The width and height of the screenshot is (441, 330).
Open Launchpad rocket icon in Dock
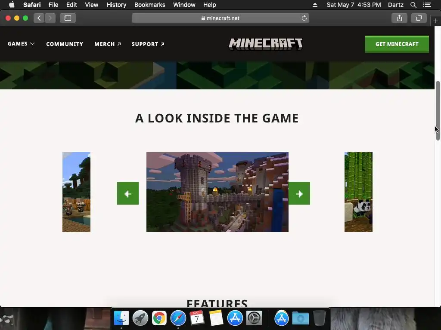(x=140, y=318)
